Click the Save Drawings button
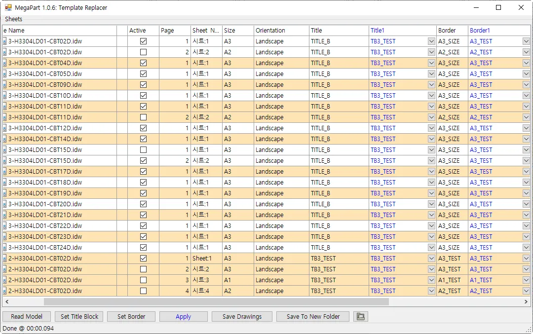Screen dimensions: 533x334 click(x=242, y=317)
